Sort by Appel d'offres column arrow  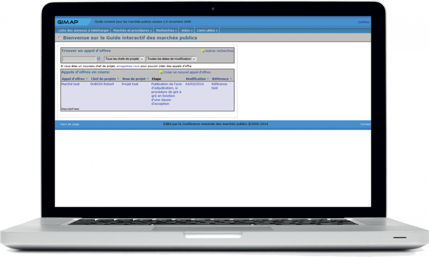[87, 79]
